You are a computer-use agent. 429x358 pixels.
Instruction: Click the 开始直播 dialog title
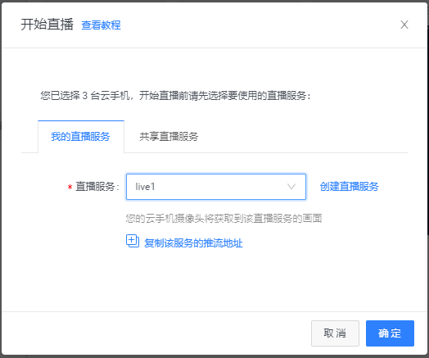coord(47,25)
